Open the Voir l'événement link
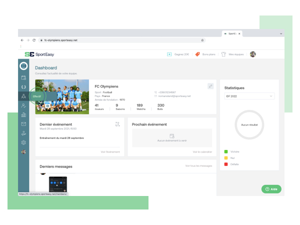The height and width of the screenshot is (225, 300). coord(110,152)
